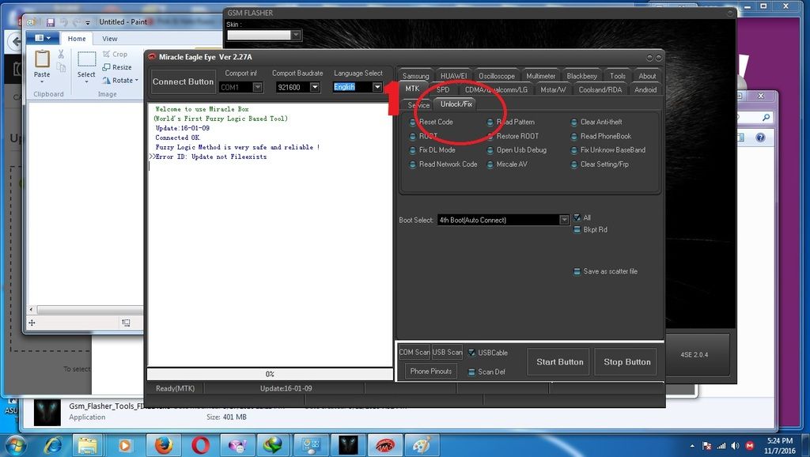Tick the Bkpt Rd checkbox
This screenshot has height=457, width=810.
(x=577, y=229)
